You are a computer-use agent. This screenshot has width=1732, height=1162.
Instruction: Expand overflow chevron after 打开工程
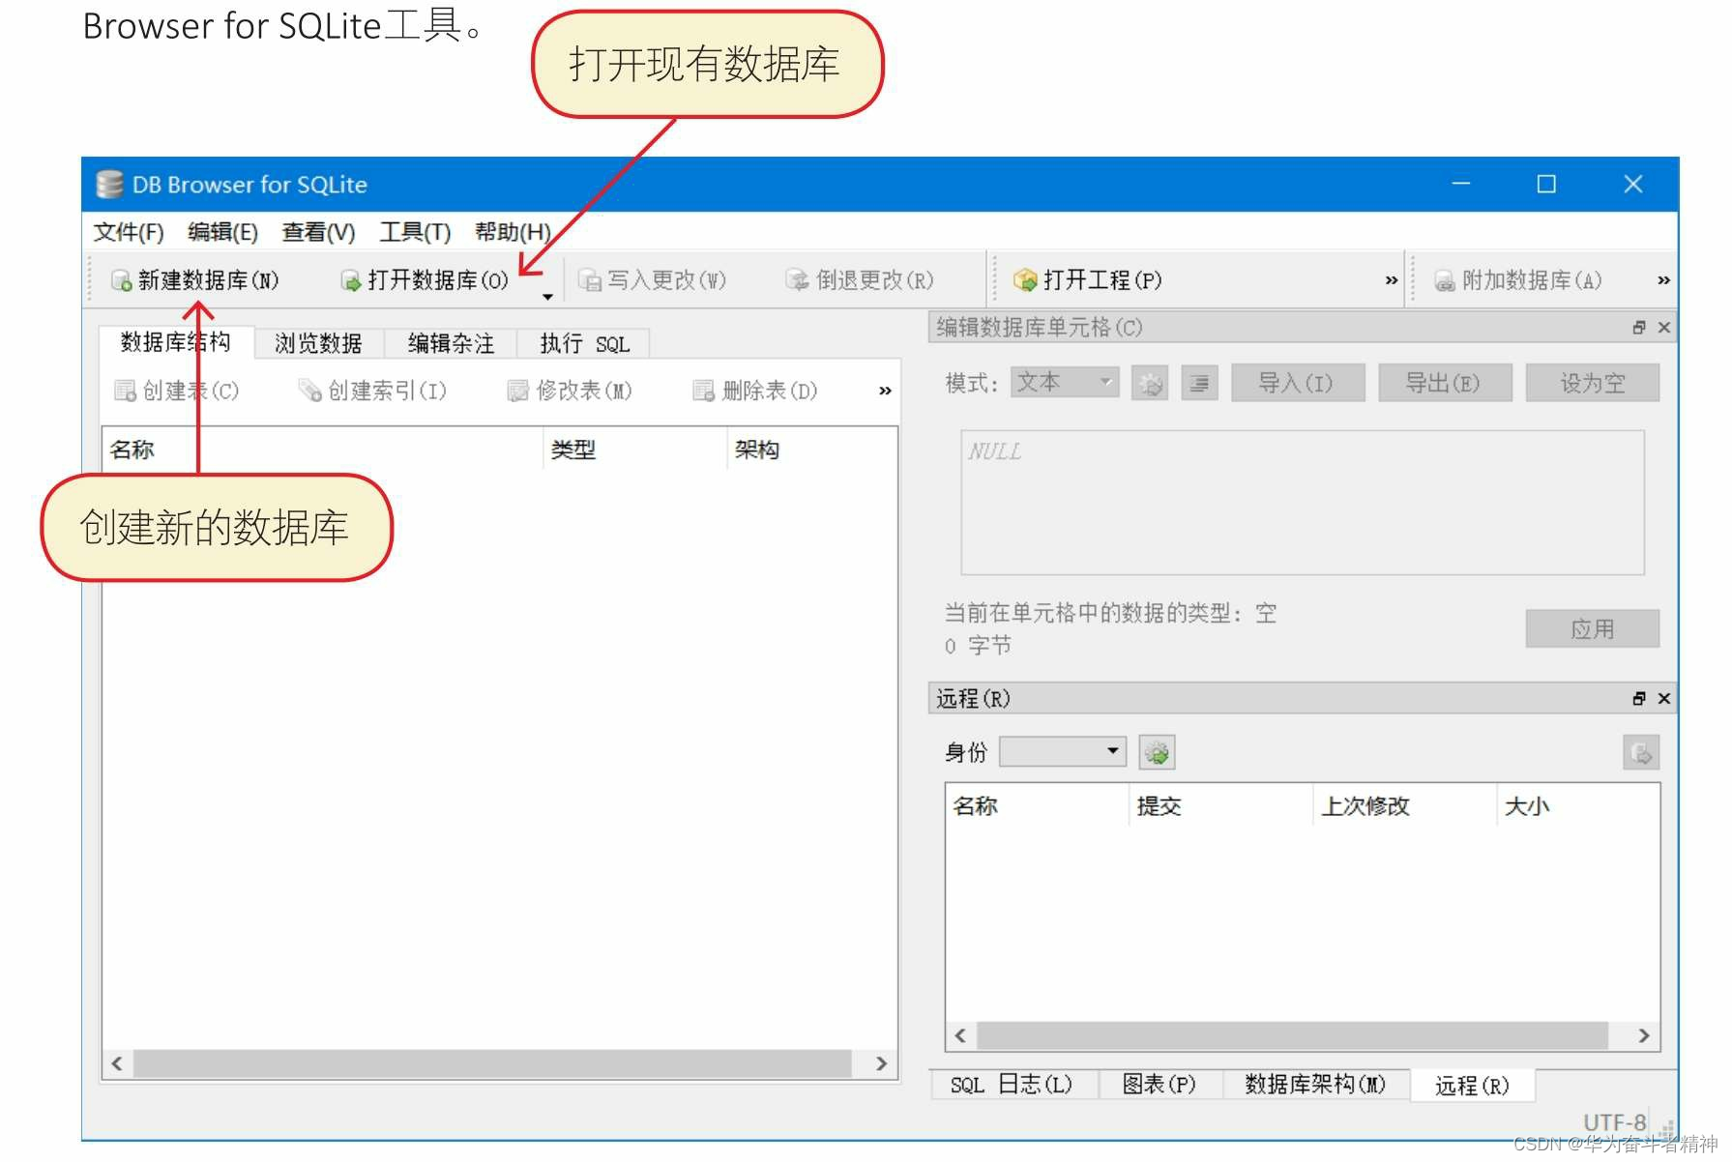point(1392,280)
